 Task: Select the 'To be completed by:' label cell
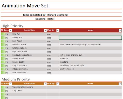[x=35, y=15]
